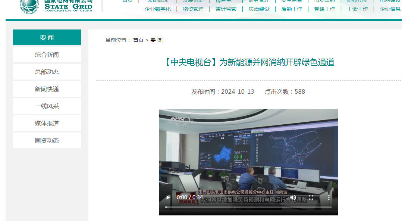402x221 pixels.
Task: Click the 要闻 breadcrumb link
Action: (156, 40)
